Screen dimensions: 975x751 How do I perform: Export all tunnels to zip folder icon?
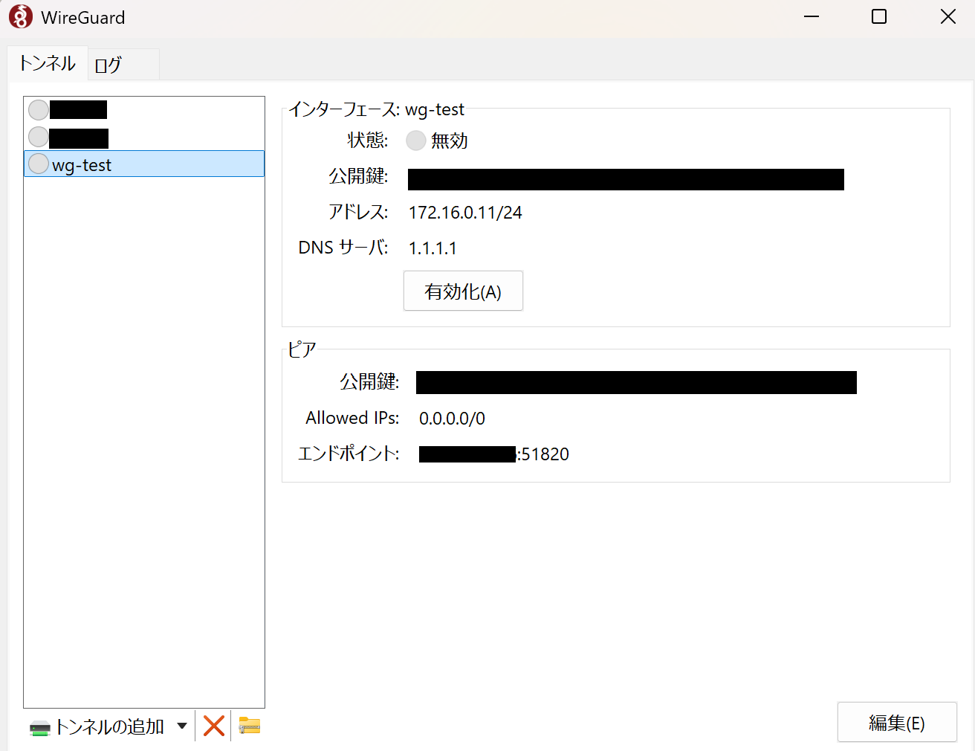click(x=250, y=726)
